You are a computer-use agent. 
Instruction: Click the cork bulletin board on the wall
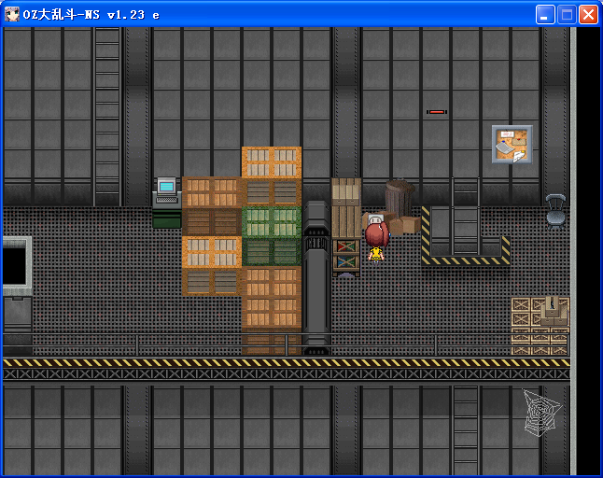[x=512, y=144]
